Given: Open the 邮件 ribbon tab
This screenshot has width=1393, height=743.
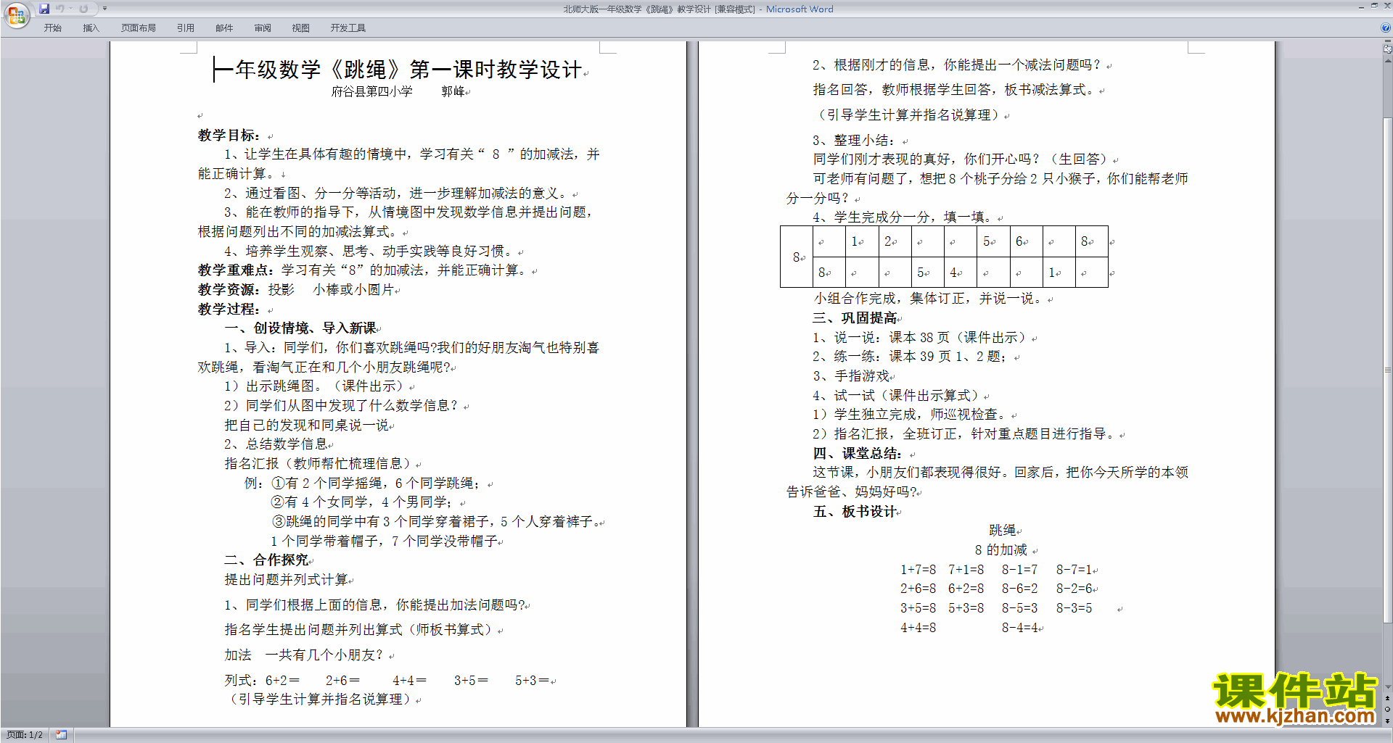Looking at the screenshot, I should 224,28.
